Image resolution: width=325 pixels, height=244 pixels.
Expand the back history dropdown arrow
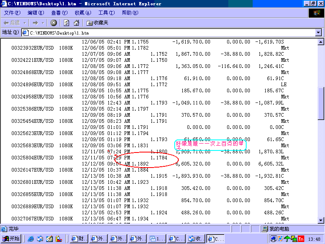[x=24, y=23]
